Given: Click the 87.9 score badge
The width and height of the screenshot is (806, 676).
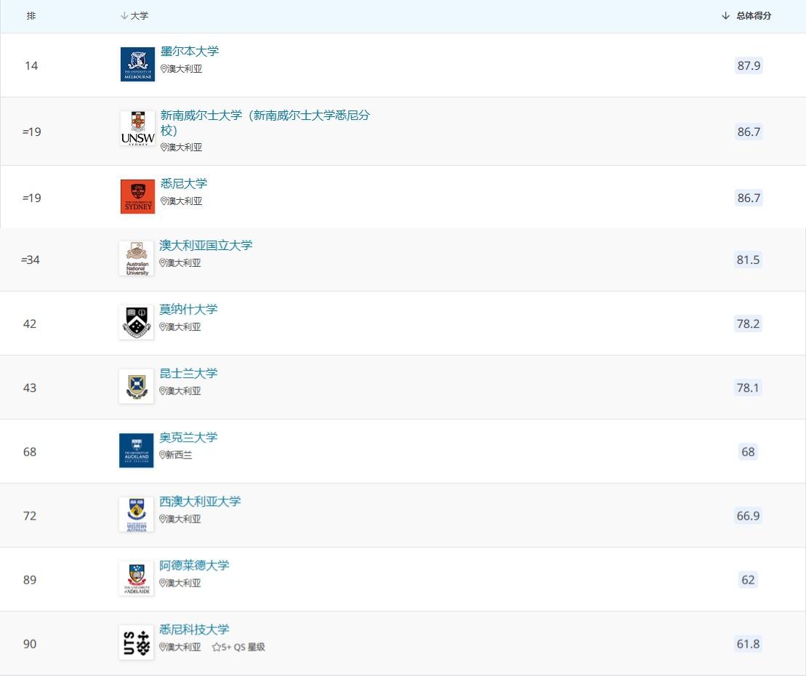Looking at the screenshot, I should [x=748, y=65].
